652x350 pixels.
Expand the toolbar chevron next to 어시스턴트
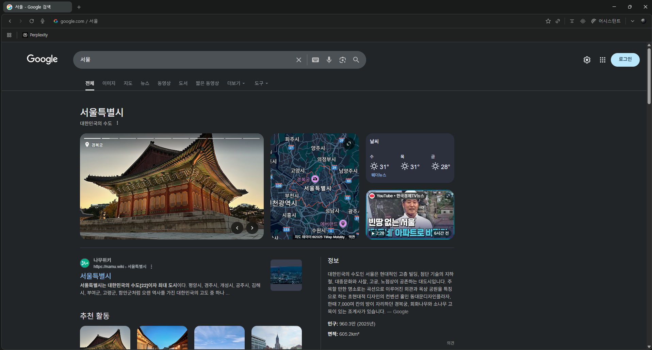(x=633, y=21)
